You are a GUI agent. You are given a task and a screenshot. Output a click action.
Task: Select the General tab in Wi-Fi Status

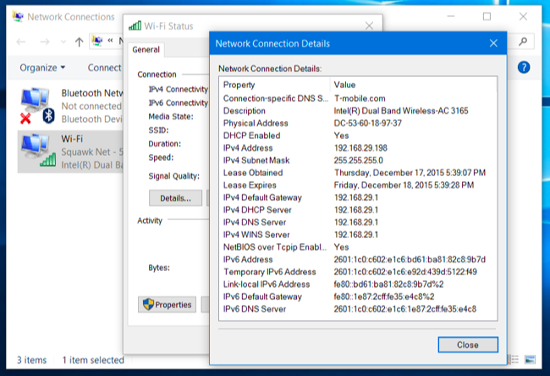point(146,50)
